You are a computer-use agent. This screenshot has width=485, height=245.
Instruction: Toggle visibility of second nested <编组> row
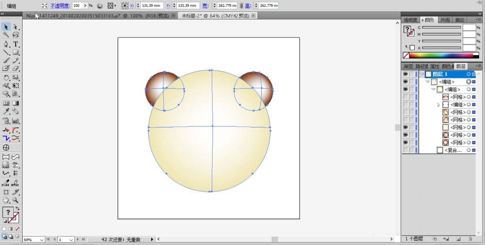405,89
